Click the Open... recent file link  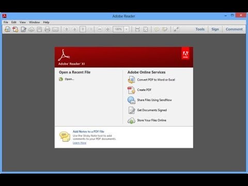point(69,79)
